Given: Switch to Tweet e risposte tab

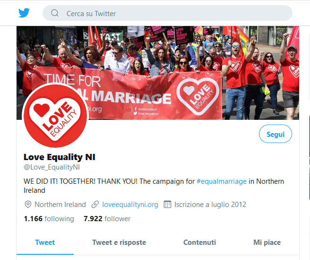Looking at the screenshot, I should tap(119, 242).
